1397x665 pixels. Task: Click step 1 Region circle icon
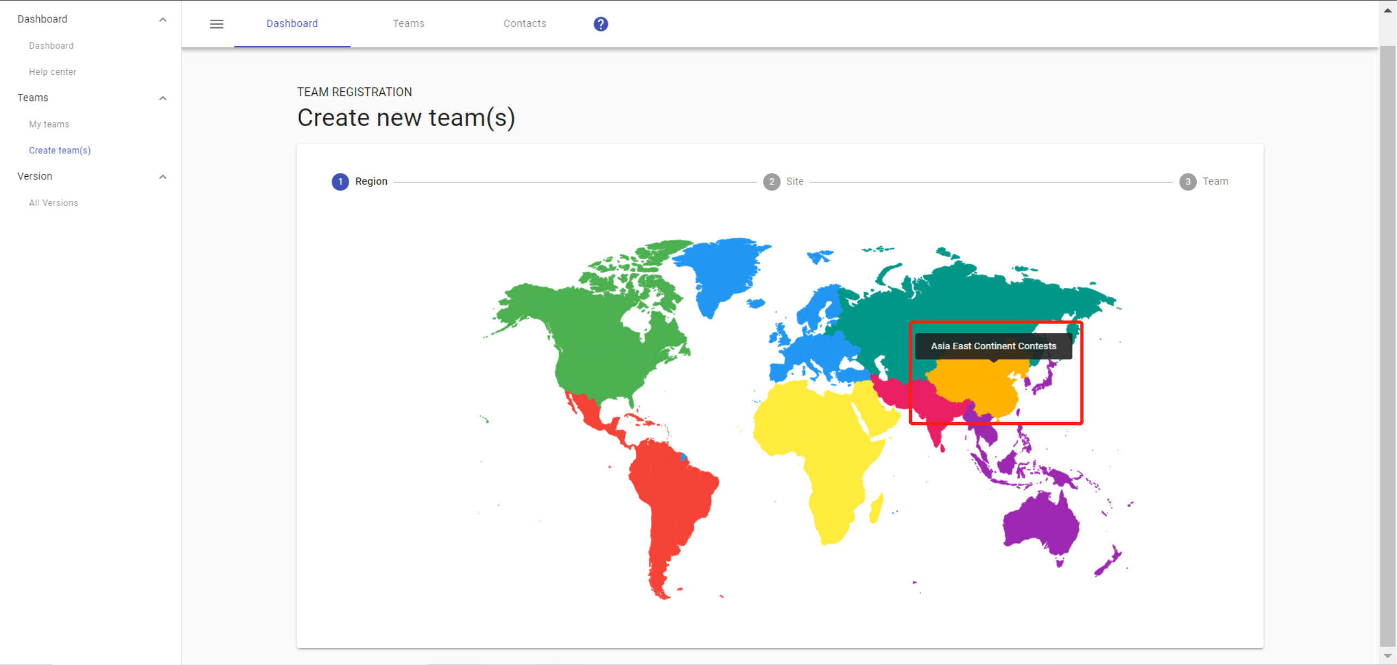coord(340,182)
